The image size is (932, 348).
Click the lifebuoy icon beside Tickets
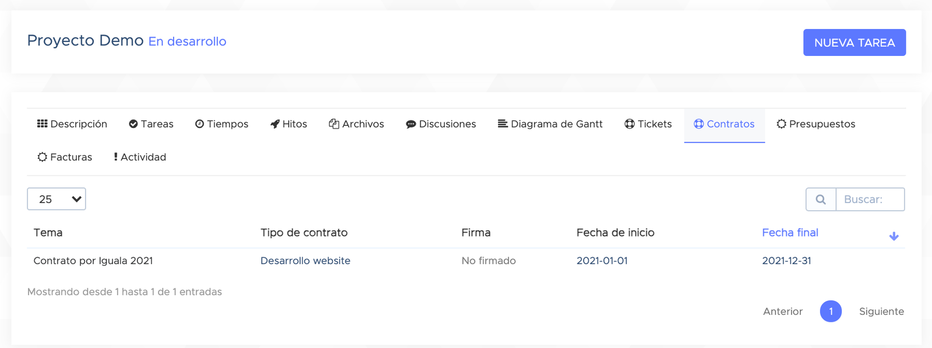point(629,124)
